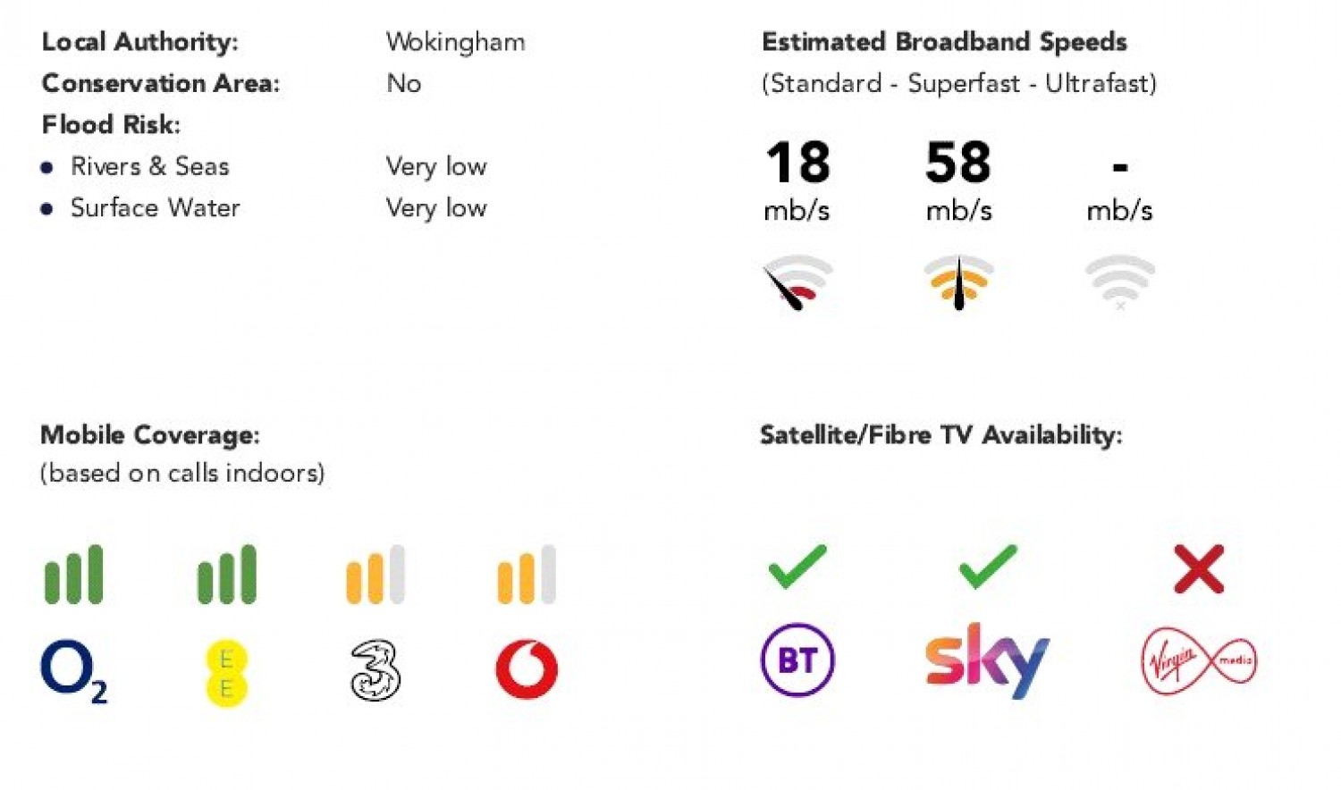
Task: Click the green checkmark above BT
Action: [x=797, y=567]
